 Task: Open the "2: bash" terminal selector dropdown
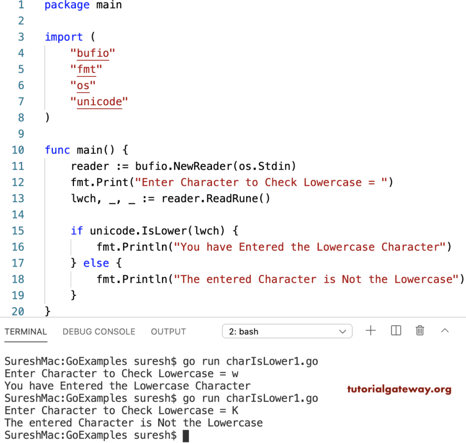click(x=287, y=331)
